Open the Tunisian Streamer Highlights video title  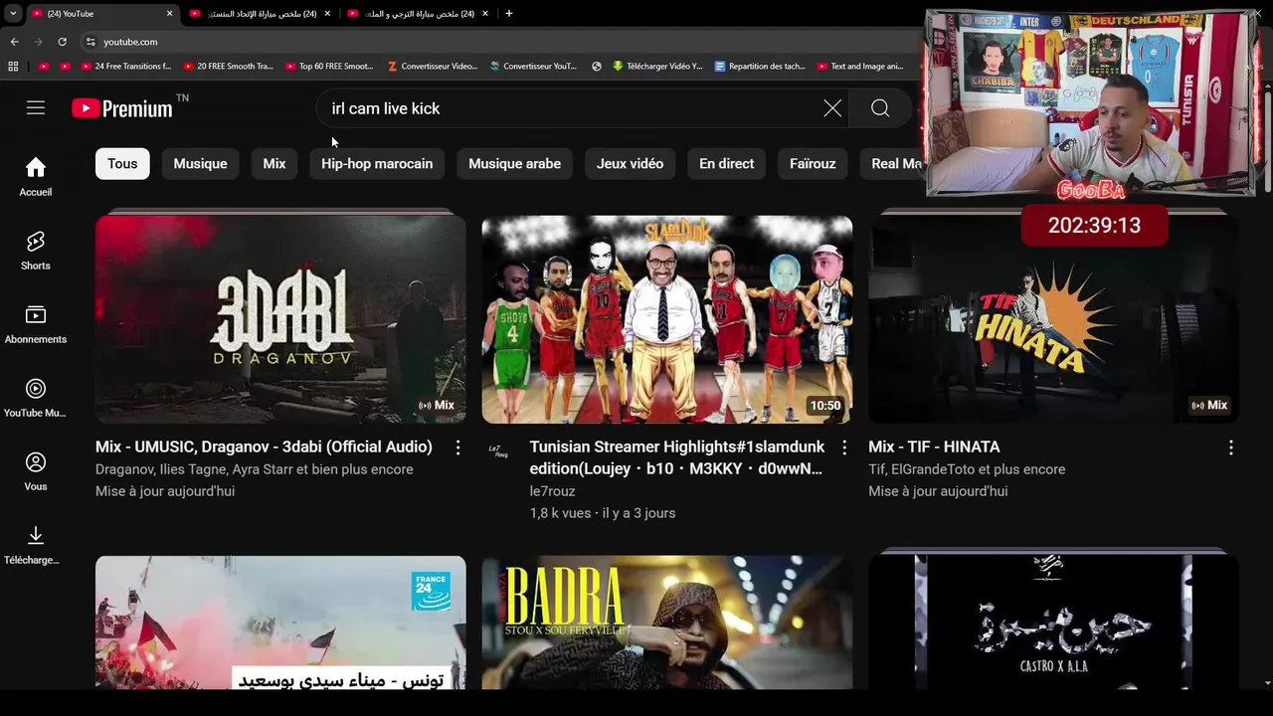click(x=677, y=457)
